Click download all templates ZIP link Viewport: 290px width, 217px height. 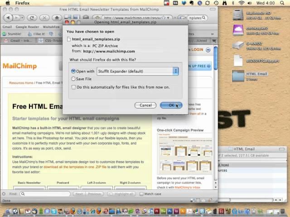[75, 167]
